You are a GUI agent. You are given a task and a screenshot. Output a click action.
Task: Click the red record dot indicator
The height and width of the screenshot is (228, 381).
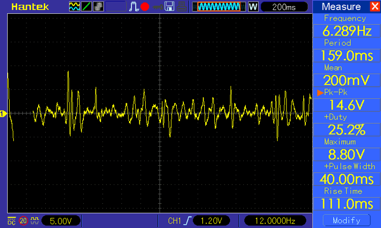pyautogui.click(x=145, y=7)
